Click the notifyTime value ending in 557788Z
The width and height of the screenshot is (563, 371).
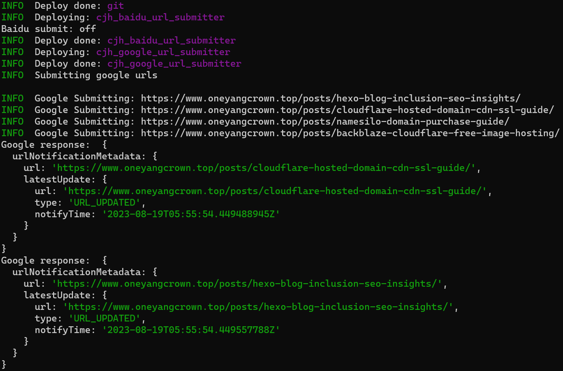(191, 330)
